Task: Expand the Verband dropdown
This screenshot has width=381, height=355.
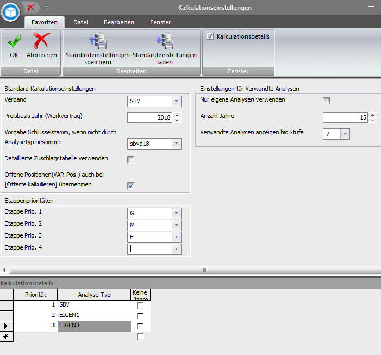Action: click(x=176, y=101)
